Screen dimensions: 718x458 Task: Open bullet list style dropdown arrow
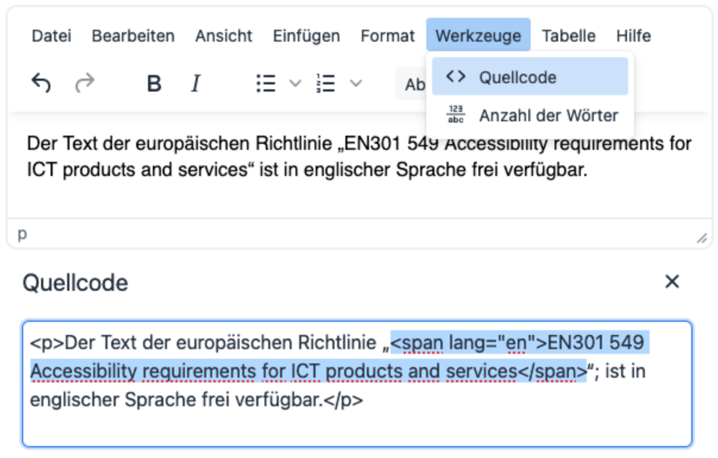pyautogui.click(x=295, y=84)
